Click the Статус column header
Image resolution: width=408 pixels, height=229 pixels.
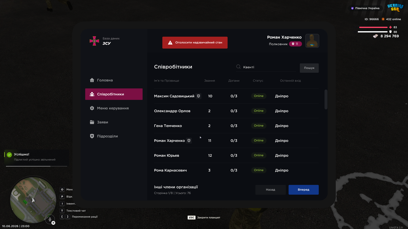[x=258, y=81]
